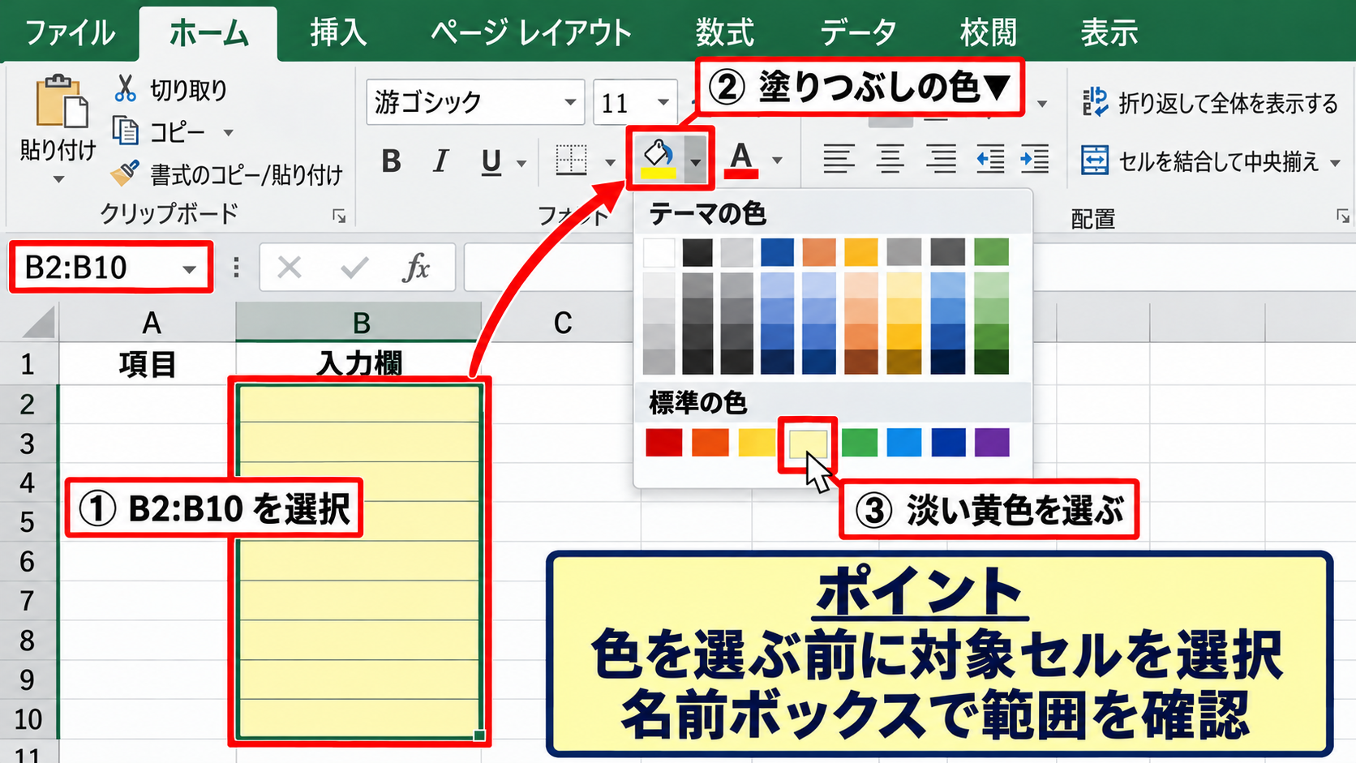Open the ページ レイアウト tab
This screenshot has width=1356, height=763.
click(x=531, y=32)
